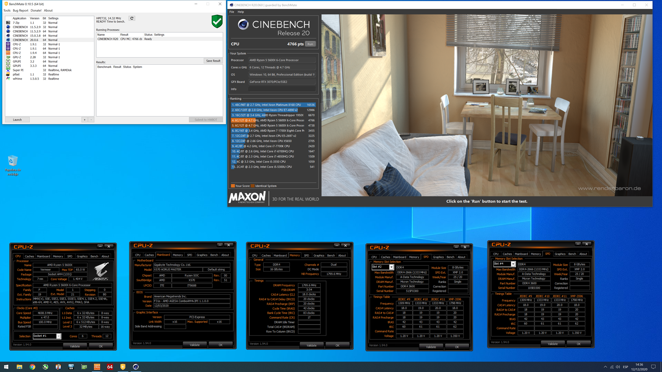Image resolution: width=662 pixels, height=372 pixels.
Task: Open the Donate! menu in BenchMate
Action: 36,10
